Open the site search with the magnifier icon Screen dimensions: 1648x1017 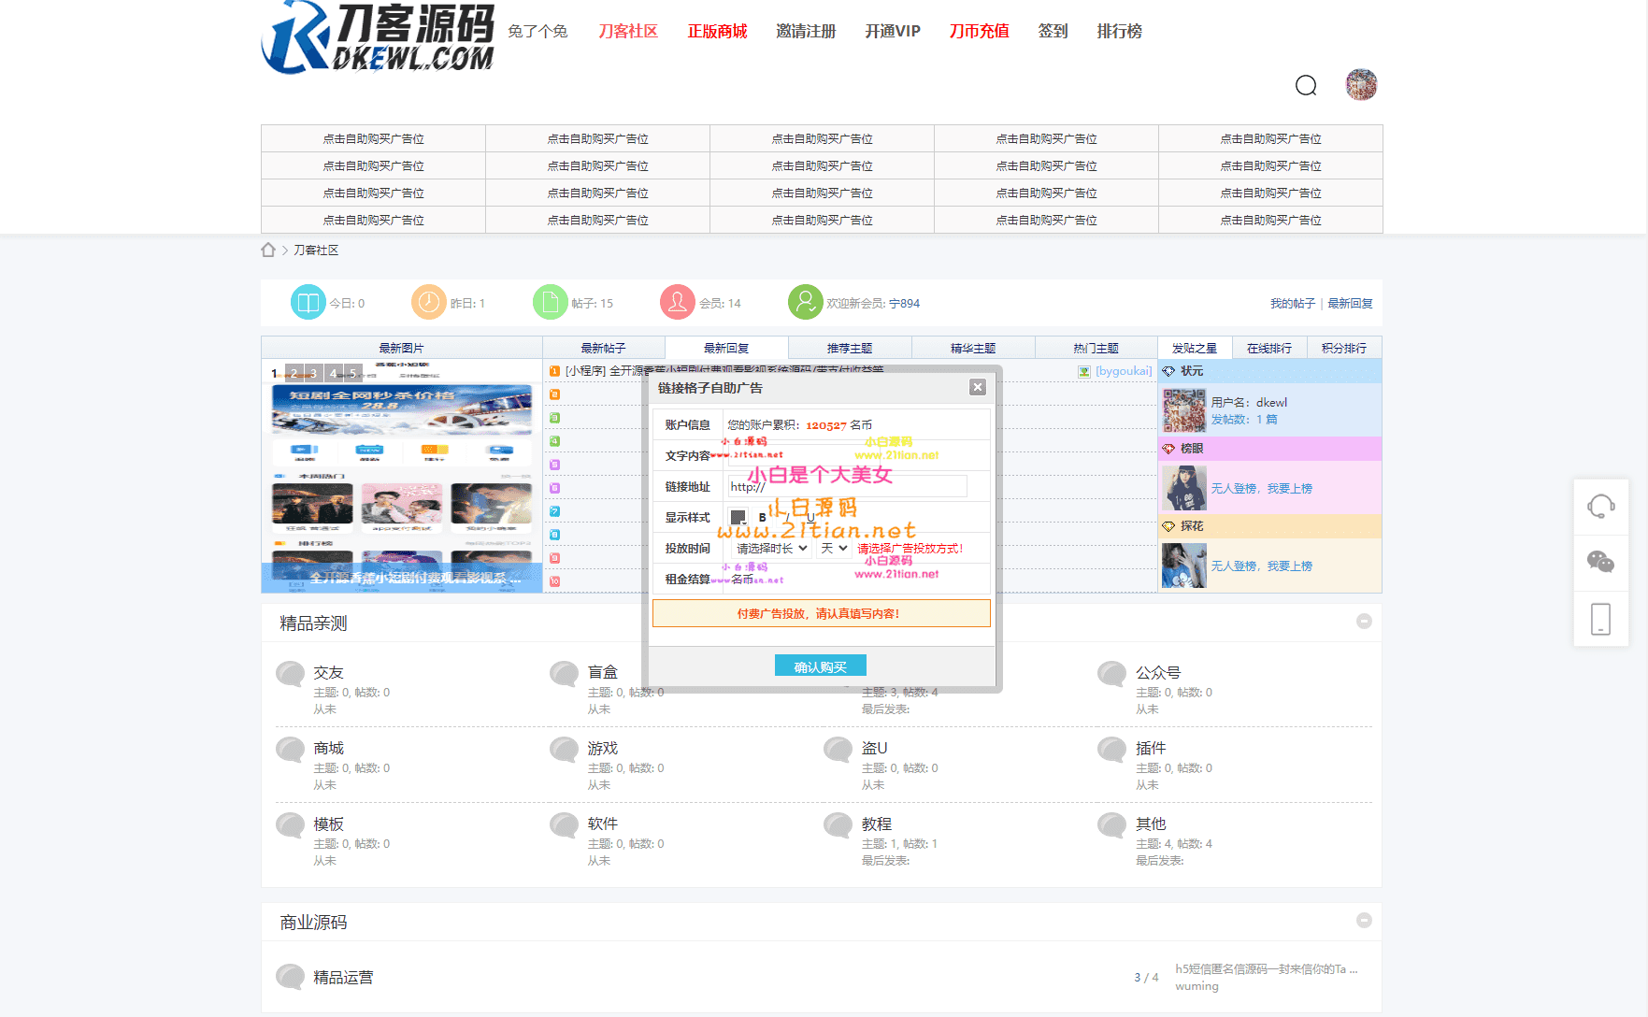click(x=1306, y=84)
